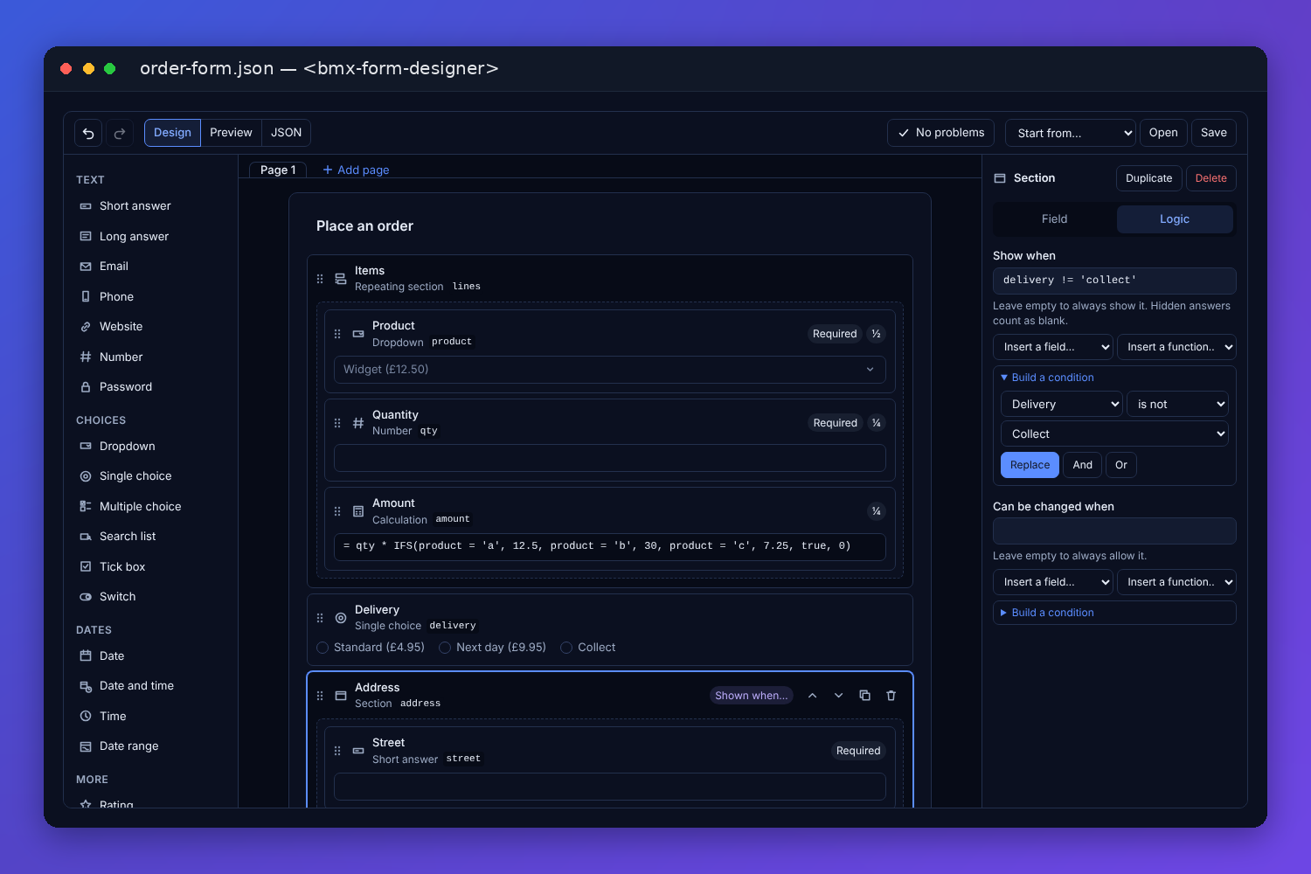Image resolution: width=1311 pixels, height=874 pixels.
Task: Switch to the Preview tab
Action: coord(231,133)
